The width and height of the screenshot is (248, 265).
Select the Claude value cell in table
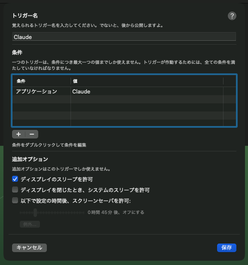[x=147, y=91]
